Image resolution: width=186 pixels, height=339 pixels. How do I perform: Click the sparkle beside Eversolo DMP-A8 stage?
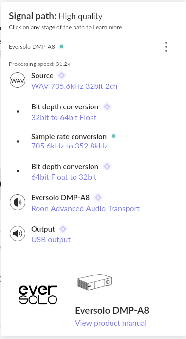tap(98, 197)
